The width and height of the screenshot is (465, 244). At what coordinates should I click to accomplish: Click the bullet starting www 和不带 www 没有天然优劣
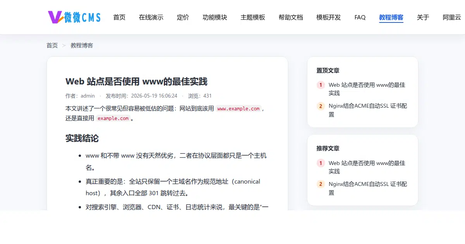point(176,162)
